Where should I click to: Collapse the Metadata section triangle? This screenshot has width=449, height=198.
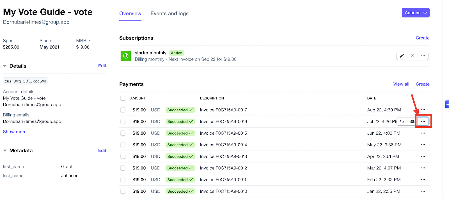[5, 151]
